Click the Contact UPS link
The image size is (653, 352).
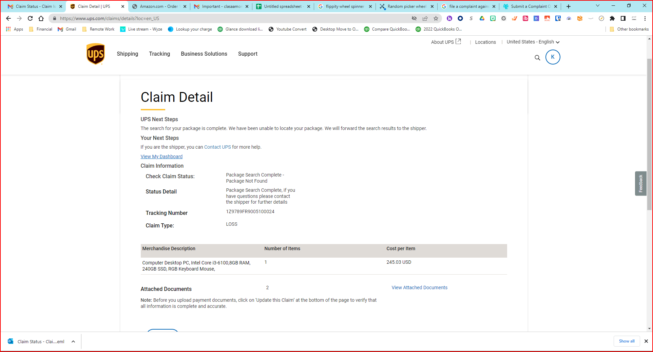[x=217, y=147]
